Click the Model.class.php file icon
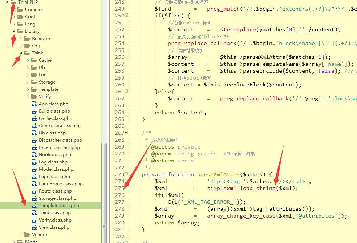The image size is (357, 243). pyautogui.click(x=34, y=169)
